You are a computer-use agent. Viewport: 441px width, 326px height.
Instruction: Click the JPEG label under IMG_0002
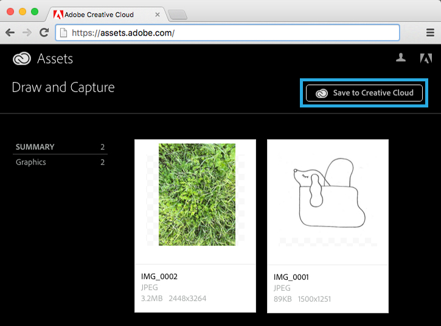[x=150, y=288]
